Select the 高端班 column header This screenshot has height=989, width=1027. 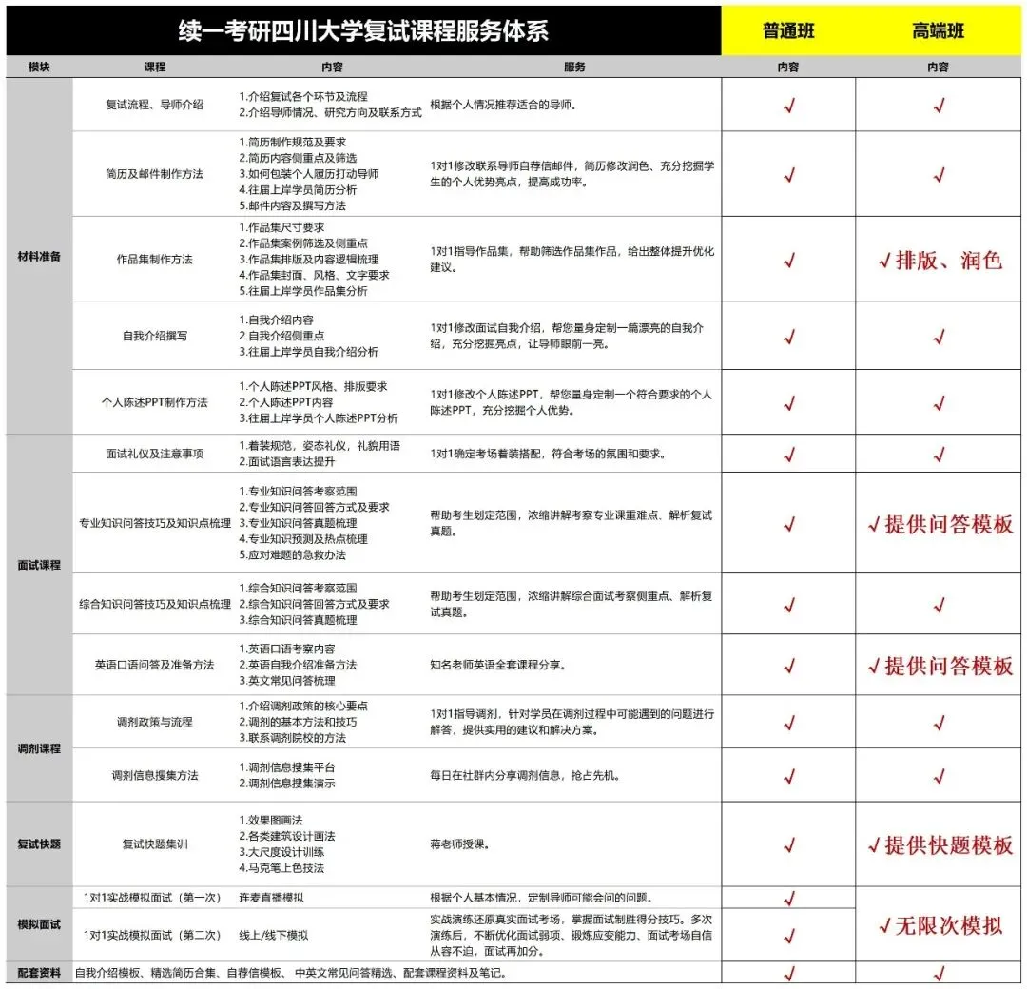click(938, 30)
